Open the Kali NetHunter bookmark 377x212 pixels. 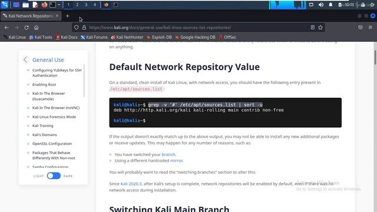(127, 37)
